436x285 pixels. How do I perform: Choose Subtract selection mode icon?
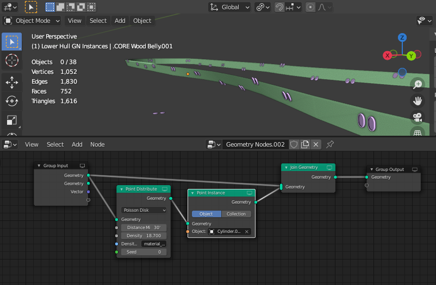[x=70, y=7]
